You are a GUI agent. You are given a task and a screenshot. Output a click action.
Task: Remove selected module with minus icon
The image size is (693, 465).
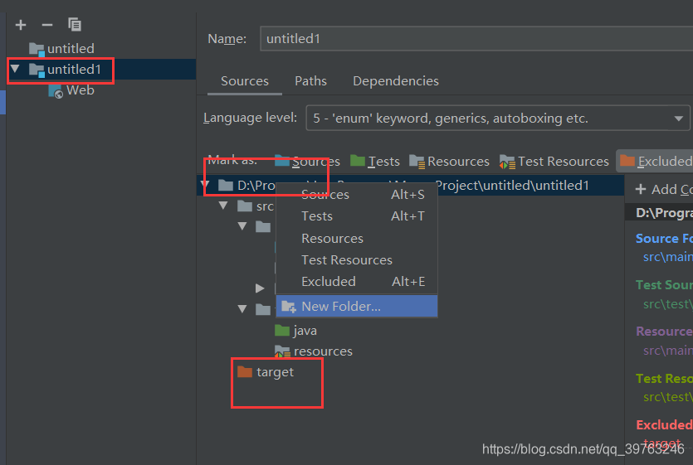[x=46, y=25]
